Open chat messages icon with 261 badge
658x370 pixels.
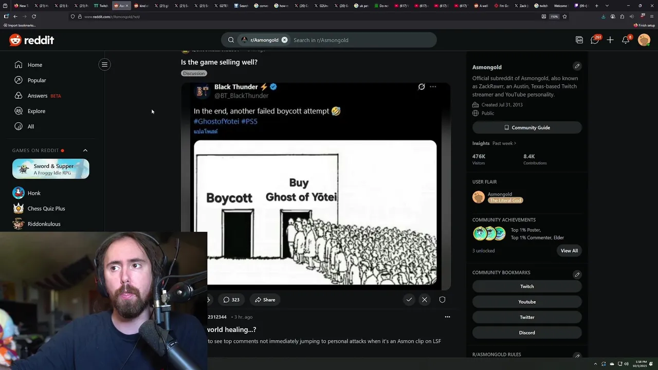pyautogui.click(x=595, y=40)
